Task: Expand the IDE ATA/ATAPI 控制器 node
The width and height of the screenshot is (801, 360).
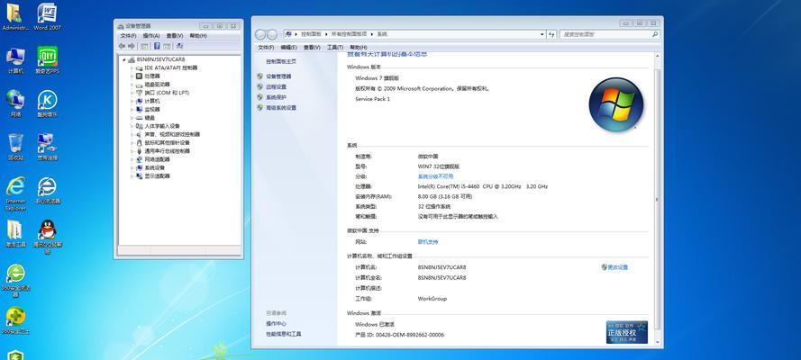Action: (x=132, y=67)
